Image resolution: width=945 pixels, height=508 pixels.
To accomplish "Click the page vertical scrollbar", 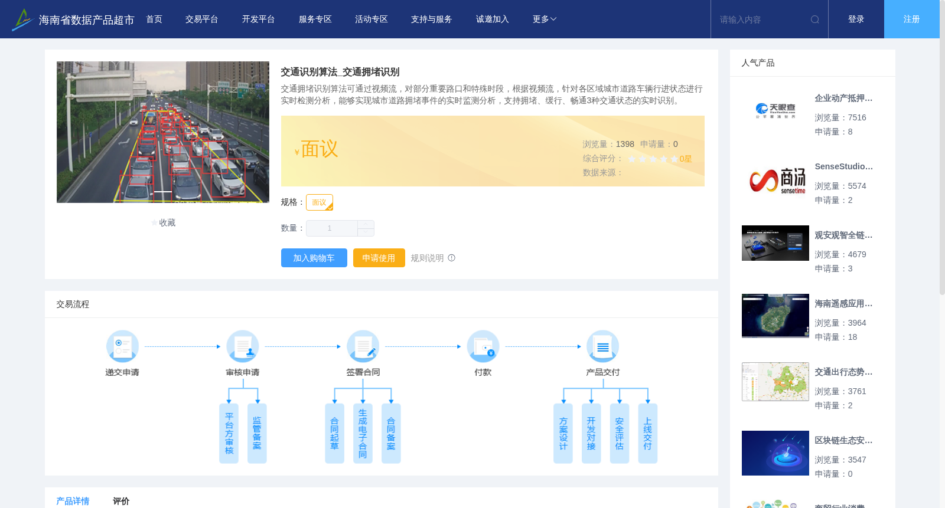I will pos(942,148).
